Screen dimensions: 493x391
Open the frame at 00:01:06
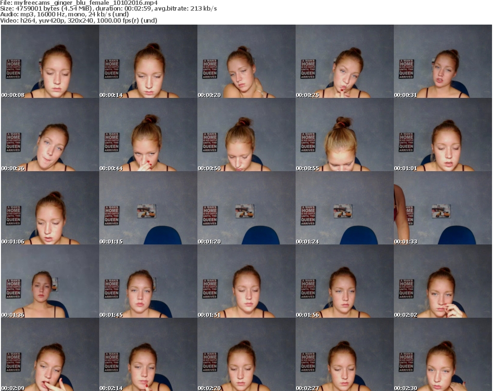coord(50,208)
